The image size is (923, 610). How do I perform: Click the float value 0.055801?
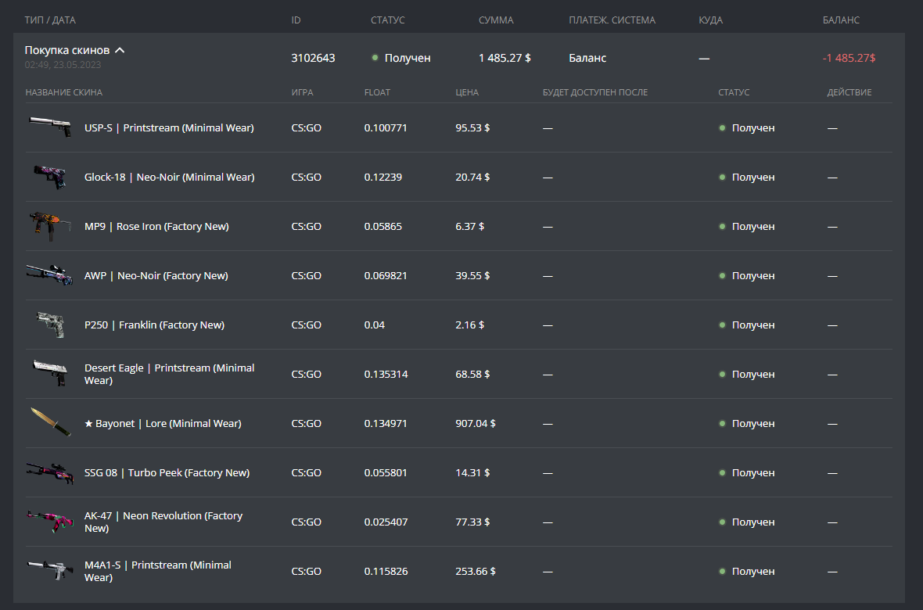386,473
